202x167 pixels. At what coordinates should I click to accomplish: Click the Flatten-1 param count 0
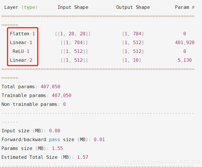185,34
